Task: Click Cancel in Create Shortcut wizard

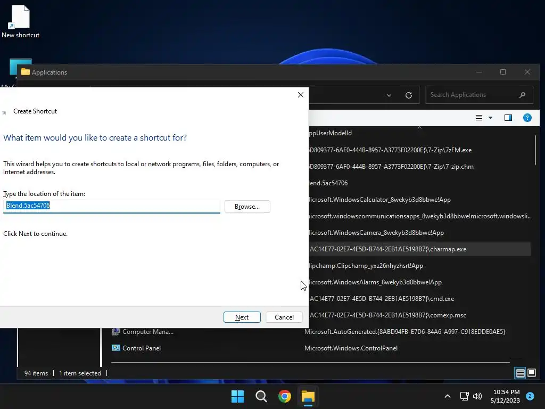Action: [284, 317]
